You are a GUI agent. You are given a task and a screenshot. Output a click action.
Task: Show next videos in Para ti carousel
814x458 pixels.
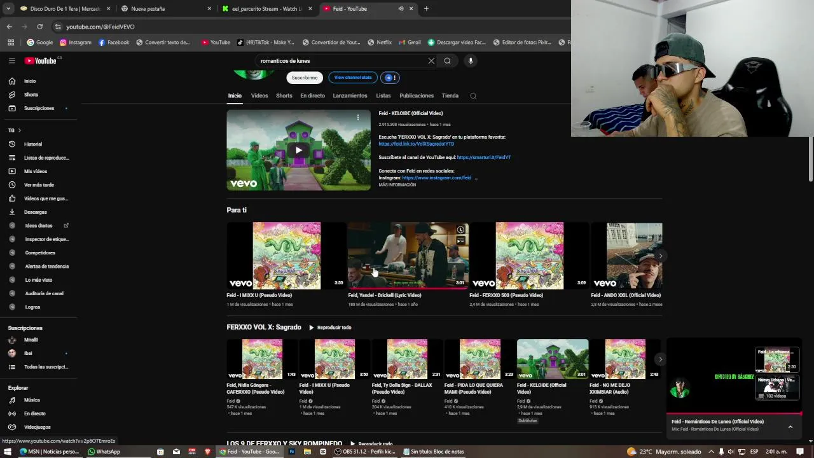coord(660,256)
